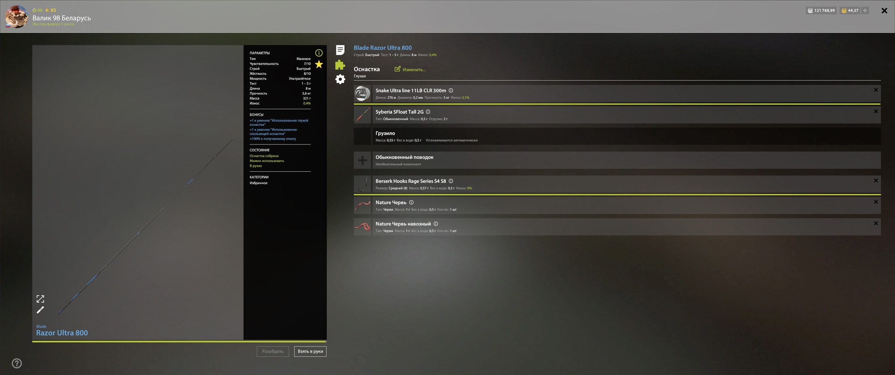Click the Syberia SFloat Tall 2G name
This screenshot has height=375, width=895.
coord(399,112)
